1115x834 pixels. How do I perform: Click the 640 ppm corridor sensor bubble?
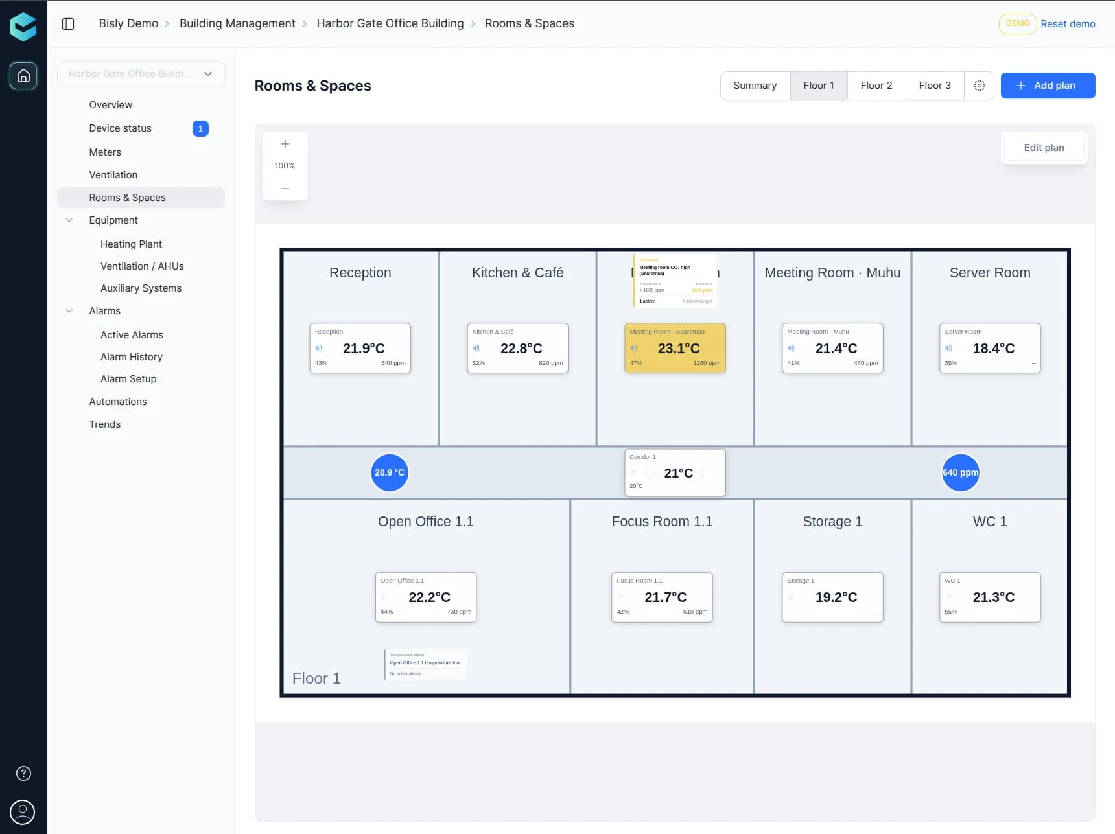(x=960, y=472)
